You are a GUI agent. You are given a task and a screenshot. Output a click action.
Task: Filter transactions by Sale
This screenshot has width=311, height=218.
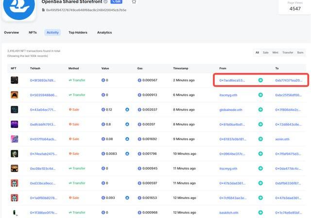[x=265, y=52]
